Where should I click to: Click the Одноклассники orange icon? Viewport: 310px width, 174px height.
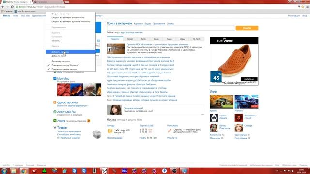(x=55, y=102)
